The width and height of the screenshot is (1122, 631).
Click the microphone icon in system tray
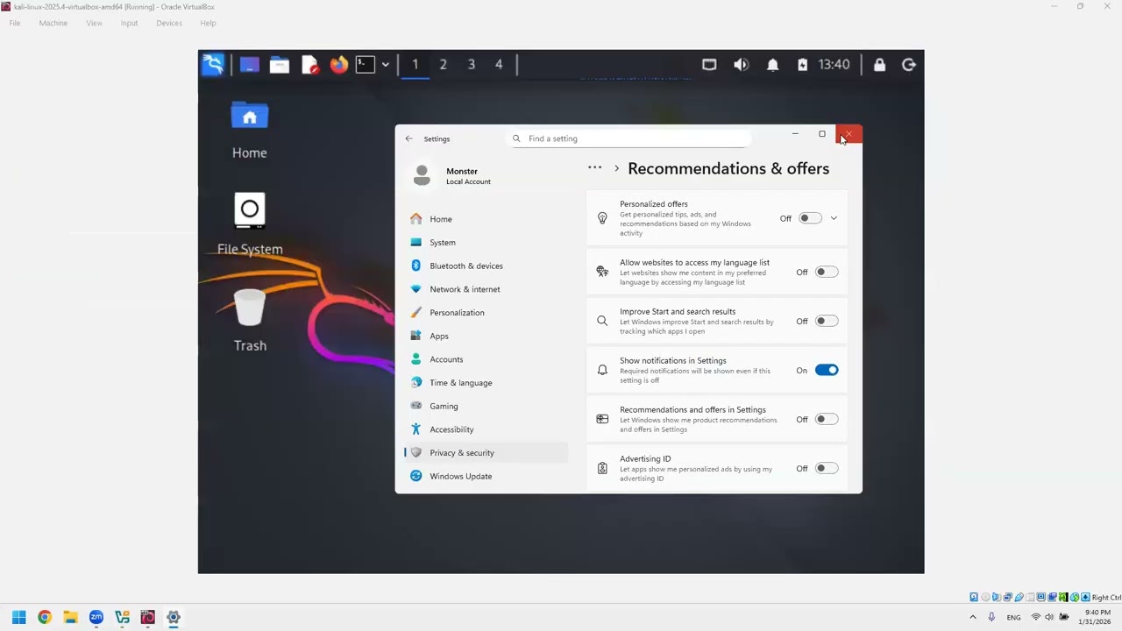[991, 617]
